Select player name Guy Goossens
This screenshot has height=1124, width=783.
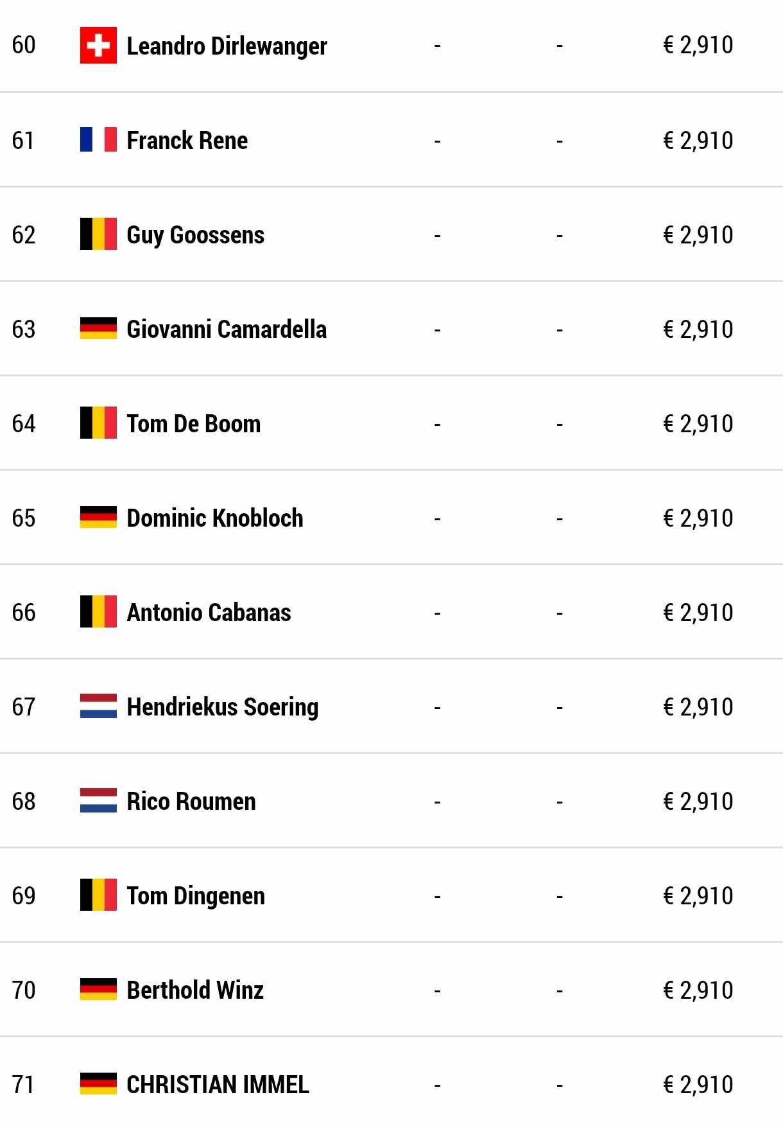195,235
